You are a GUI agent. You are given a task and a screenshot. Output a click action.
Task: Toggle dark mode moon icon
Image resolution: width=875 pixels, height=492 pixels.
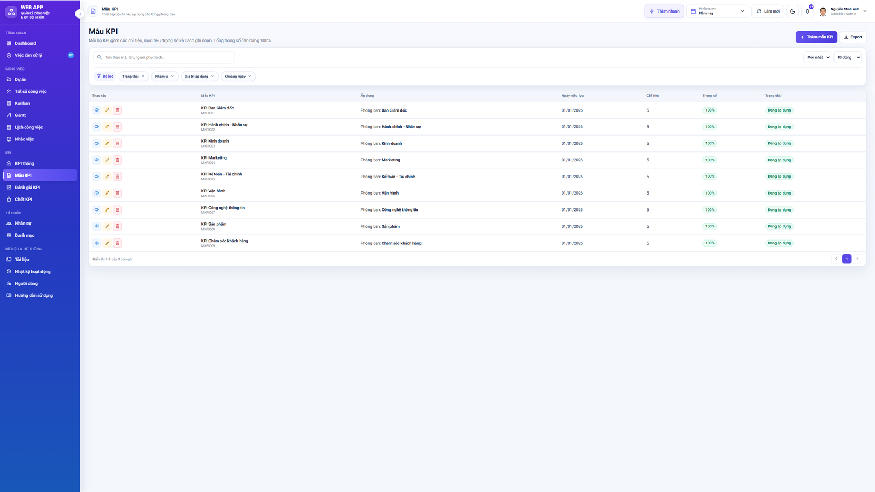pos(792,11)
